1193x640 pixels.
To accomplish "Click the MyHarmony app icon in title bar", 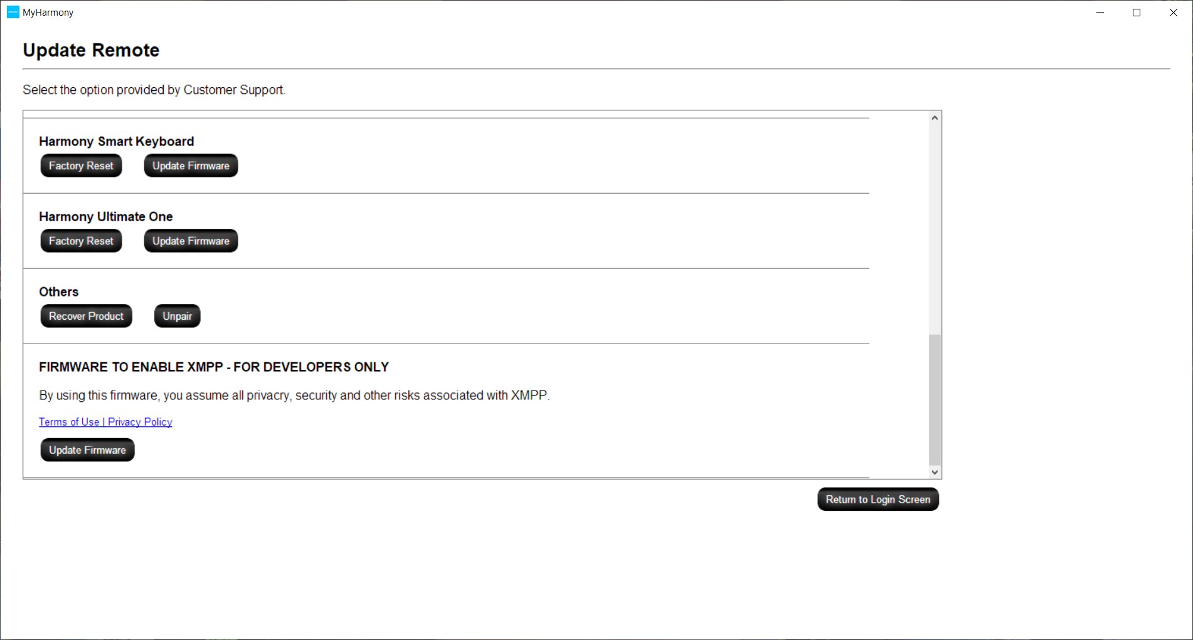I will click(x=13, y=12).
